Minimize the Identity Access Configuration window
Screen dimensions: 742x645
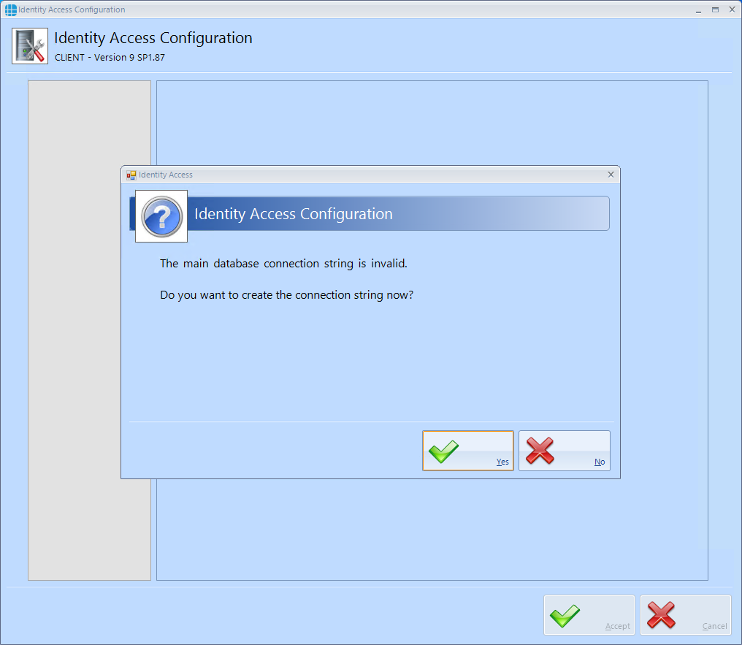click(698, 10)
